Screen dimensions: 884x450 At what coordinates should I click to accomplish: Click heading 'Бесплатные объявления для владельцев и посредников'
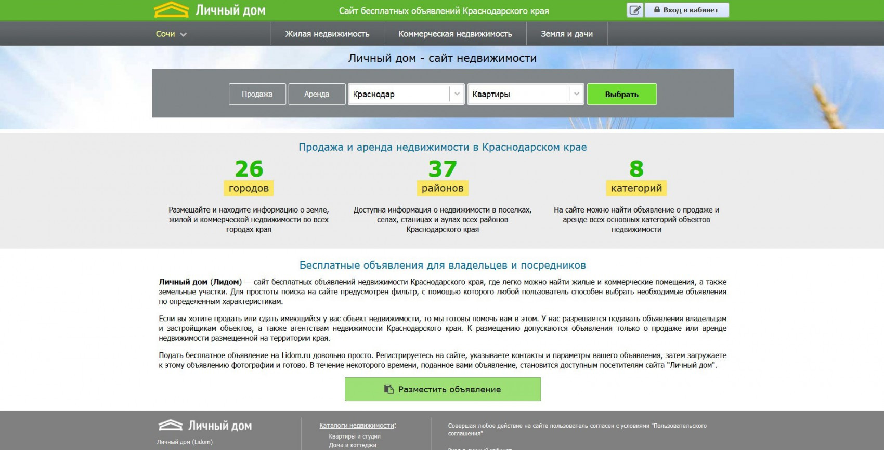[443, 265]
